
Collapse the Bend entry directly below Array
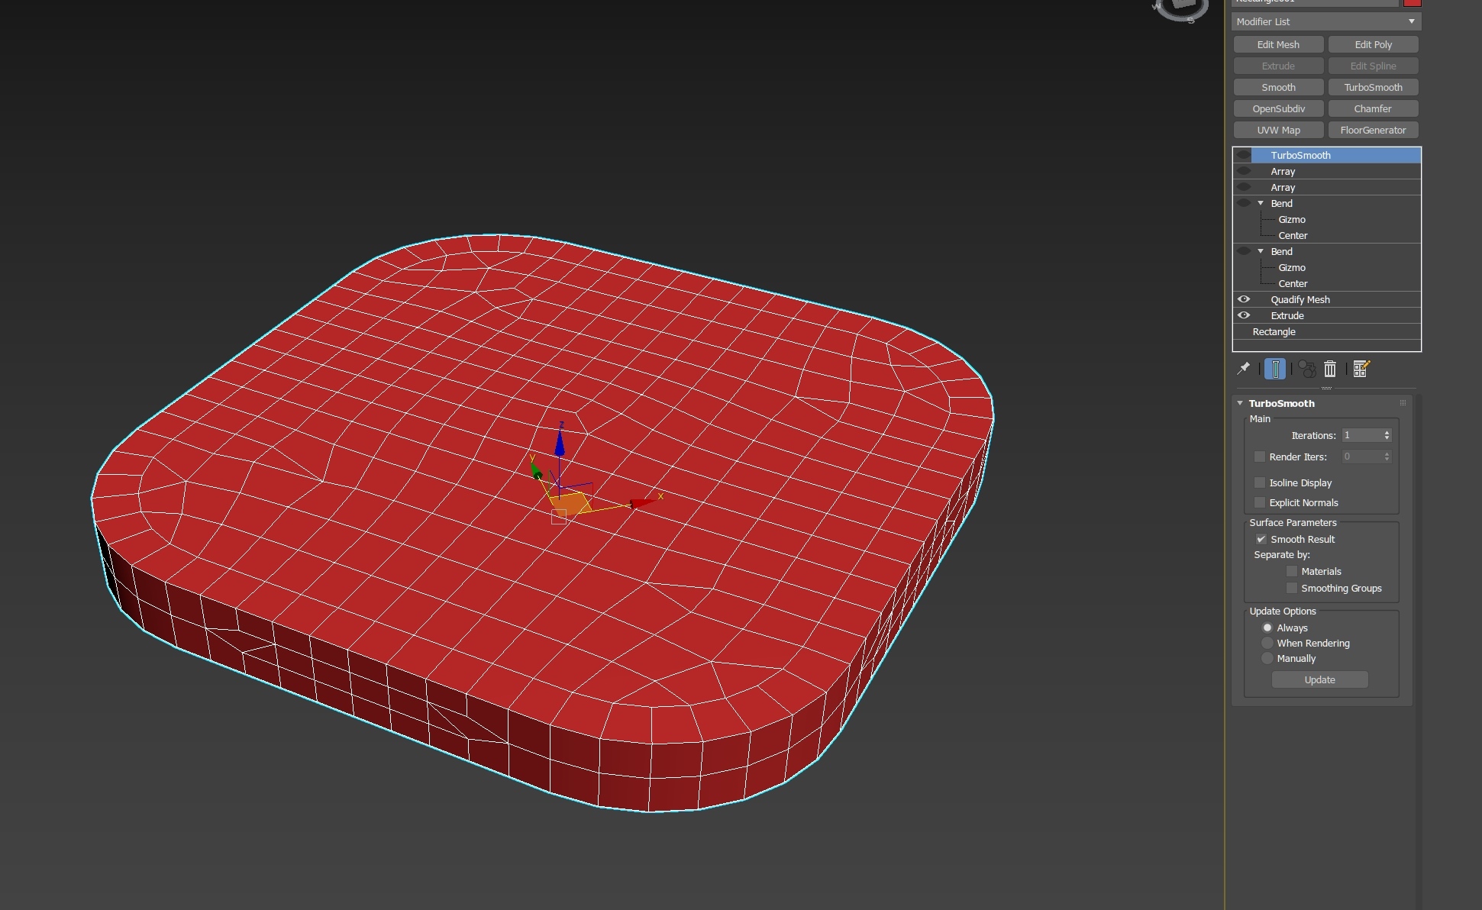pos(1261,203)
